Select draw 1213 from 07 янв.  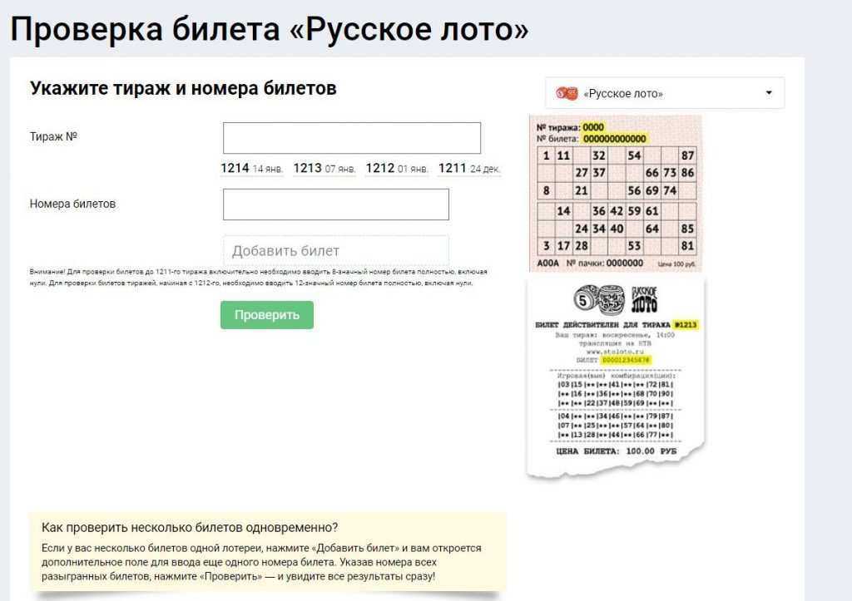pos(324,168)
